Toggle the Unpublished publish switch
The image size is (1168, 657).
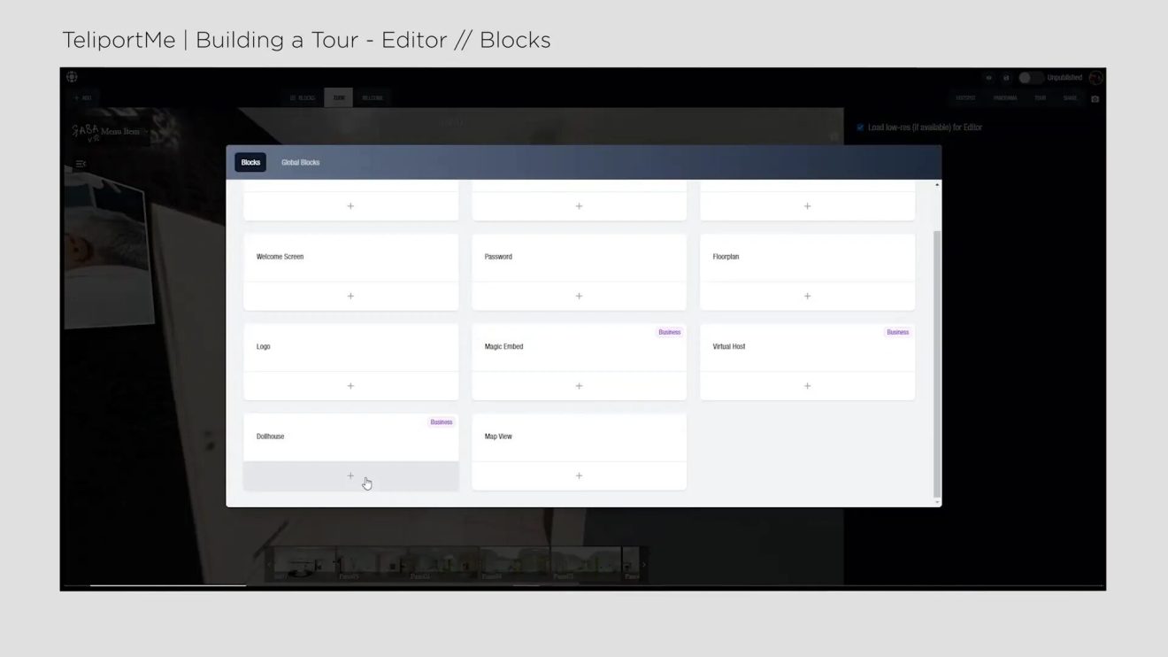point(1031,78)
